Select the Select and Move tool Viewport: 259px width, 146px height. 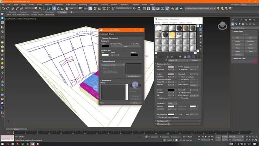(54, 9)
